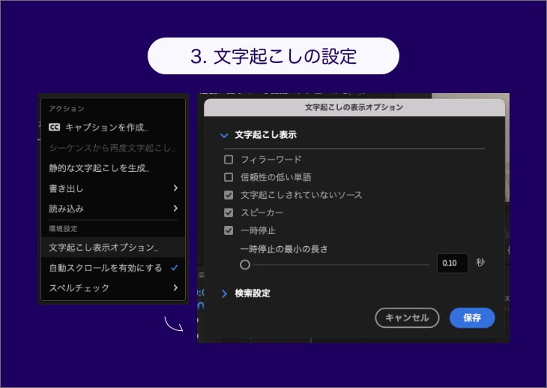Click the greyed-out シーケンスから再度文字起こし item

(112, 148)
